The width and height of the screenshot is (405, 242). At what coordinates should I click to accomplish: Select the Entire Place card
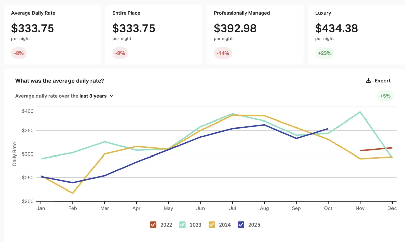pyautogui.click(x=154, y=34)
